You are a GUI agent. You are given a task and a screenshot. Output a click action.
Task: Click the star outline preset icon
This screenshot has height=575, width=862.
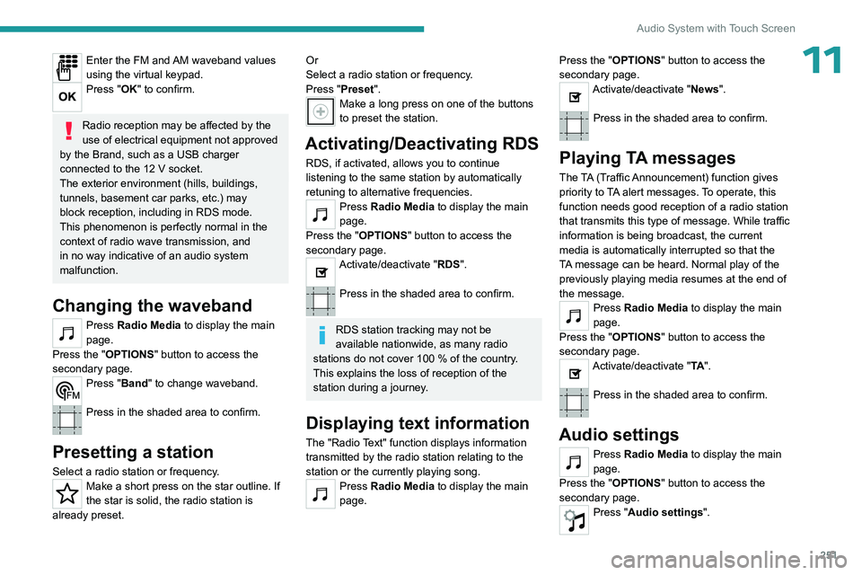(x=67, y=493)
